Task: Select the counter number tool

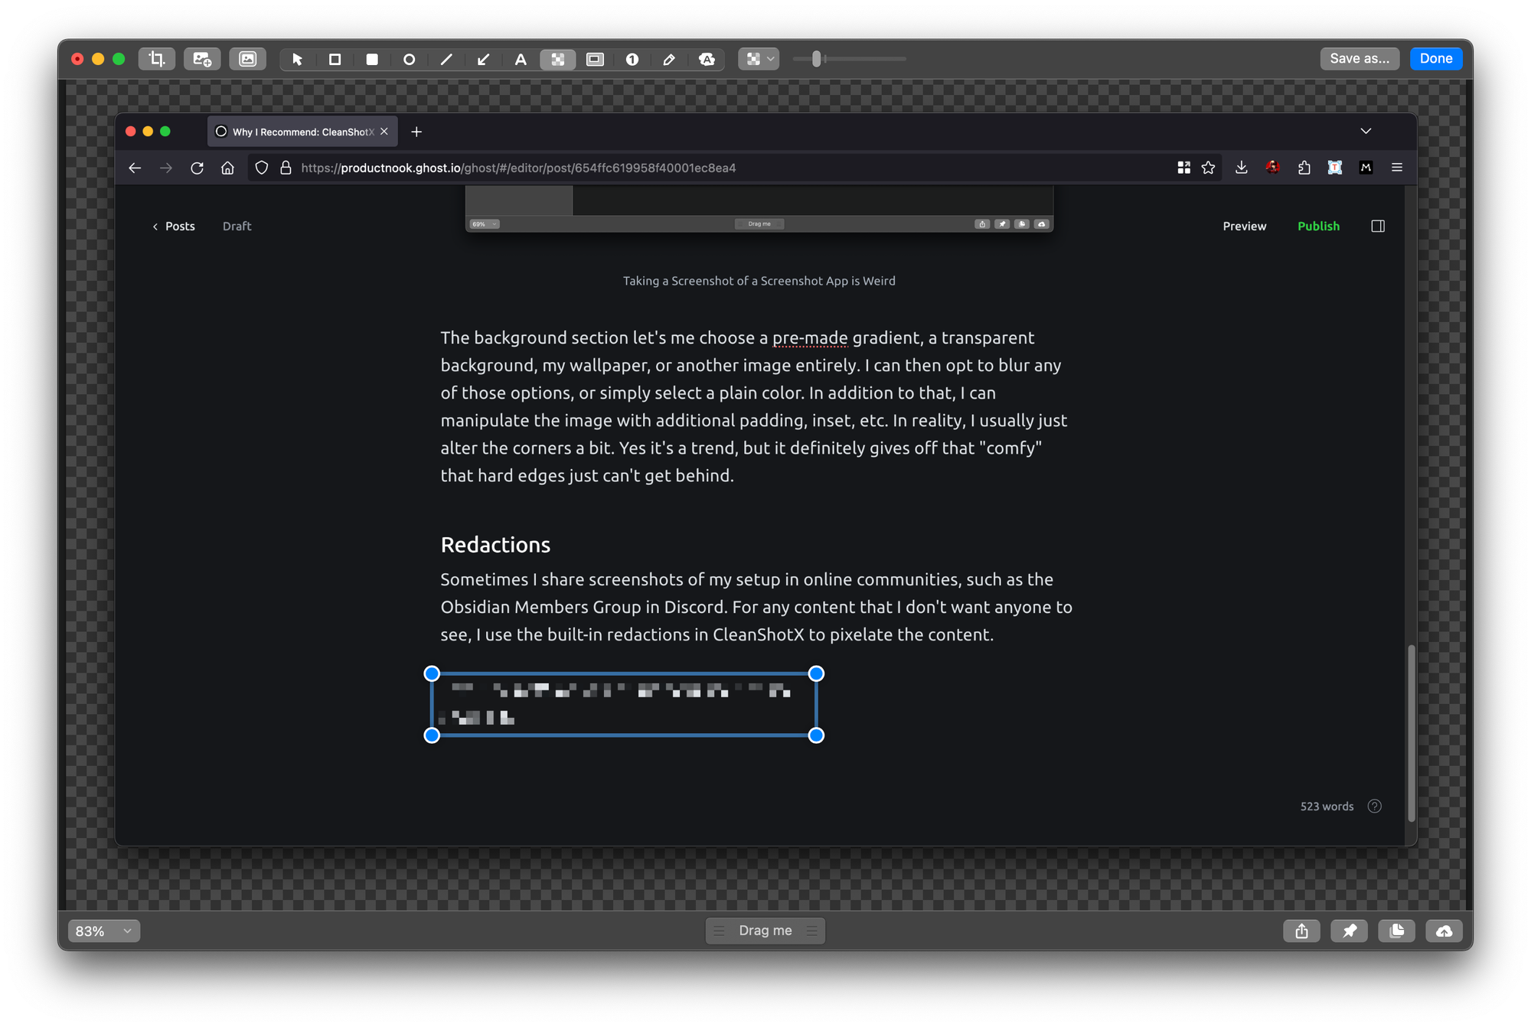Action: (x=632, y=59)
